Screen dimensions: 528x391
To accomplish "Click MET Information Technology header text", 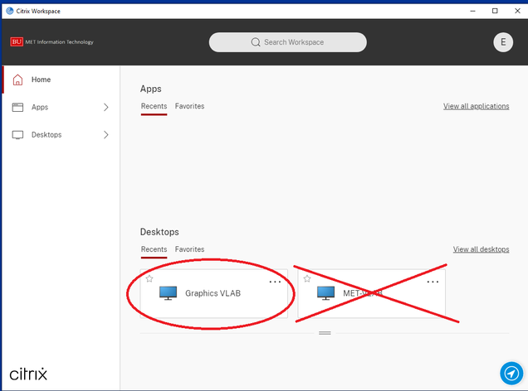I will [x=59, y=42].
